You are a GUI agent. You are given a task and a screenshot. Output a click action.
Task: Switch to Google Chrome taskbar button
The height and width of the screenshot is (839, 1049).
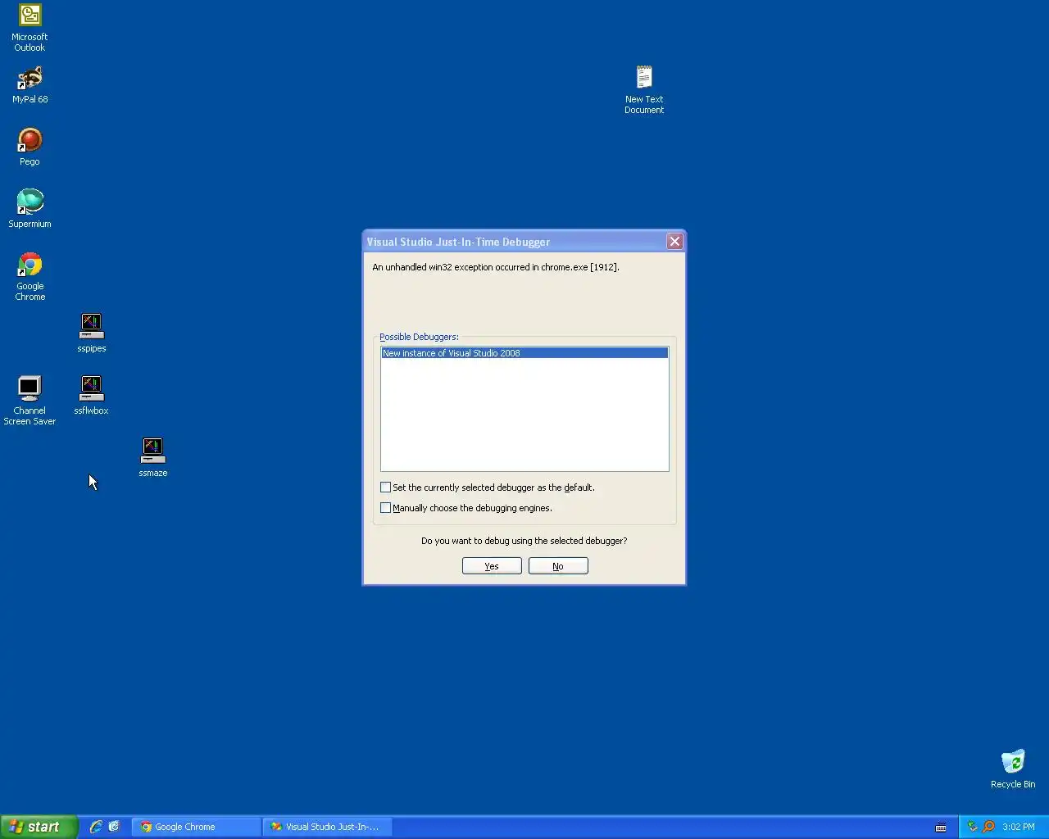197,827
